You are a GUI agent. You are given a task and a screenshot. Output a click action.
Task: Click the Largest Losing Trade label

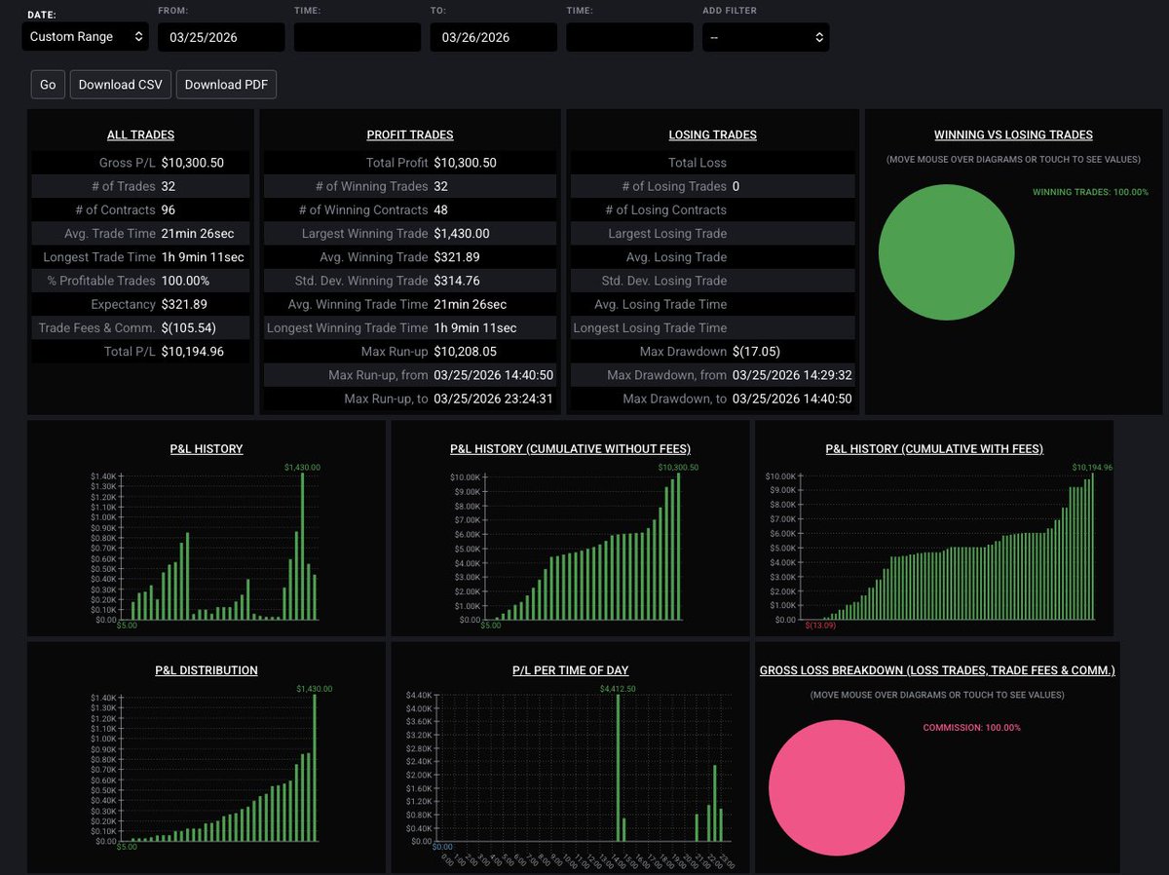668,234
